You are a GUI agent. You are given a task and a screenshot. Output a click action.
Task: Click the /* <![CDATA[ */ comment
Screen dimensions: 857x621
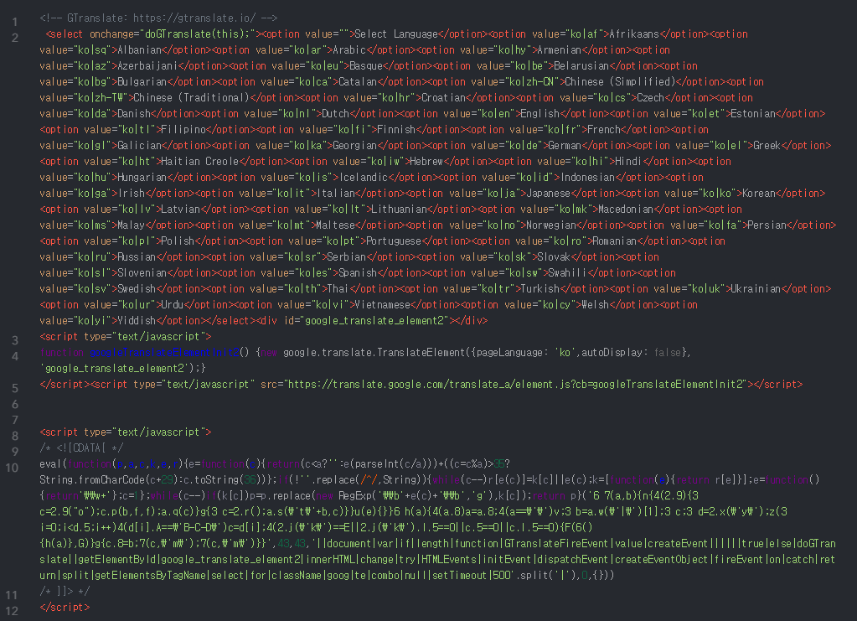click(x=81, y=448)
